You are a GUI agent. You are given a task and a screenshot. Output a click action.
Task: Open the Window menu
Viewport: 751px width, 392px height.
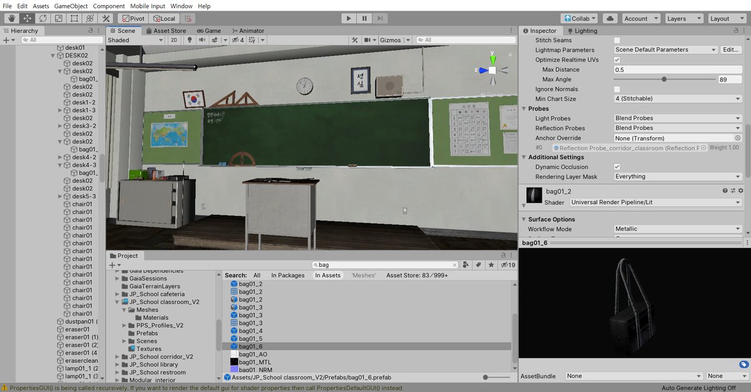(181, 6)
